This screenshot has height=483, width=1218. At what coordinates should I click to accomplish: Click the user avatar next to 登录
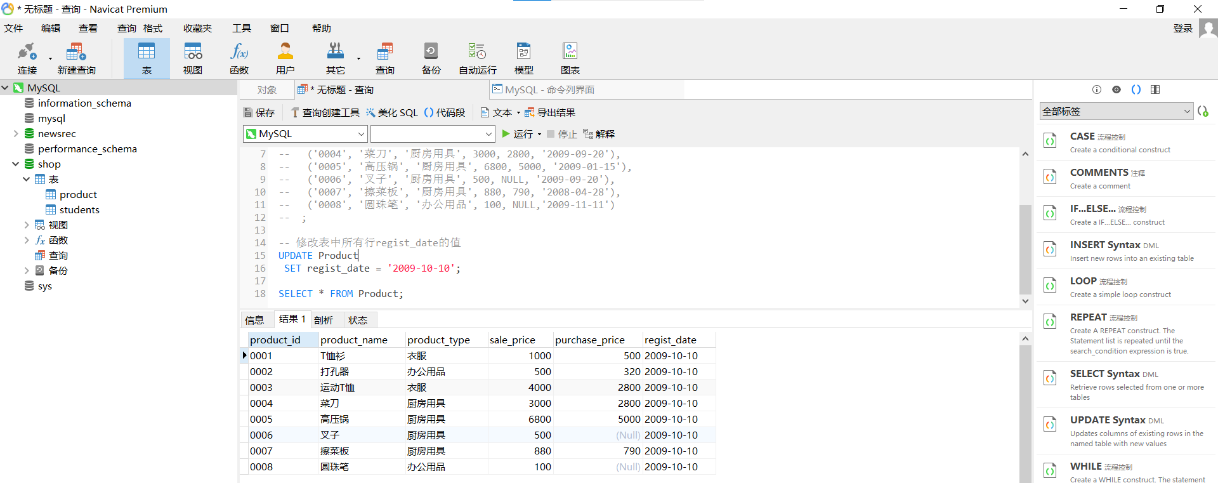[x=1208, y=29]
